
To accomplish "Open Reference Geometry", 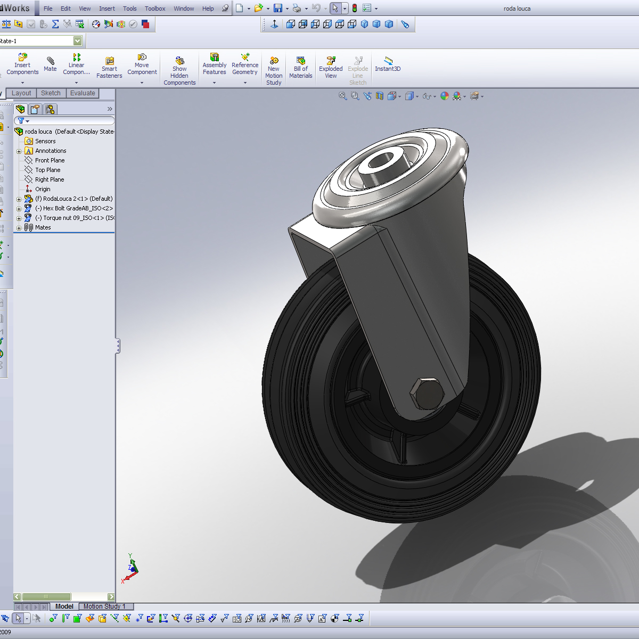I will (x=244, y=64).
